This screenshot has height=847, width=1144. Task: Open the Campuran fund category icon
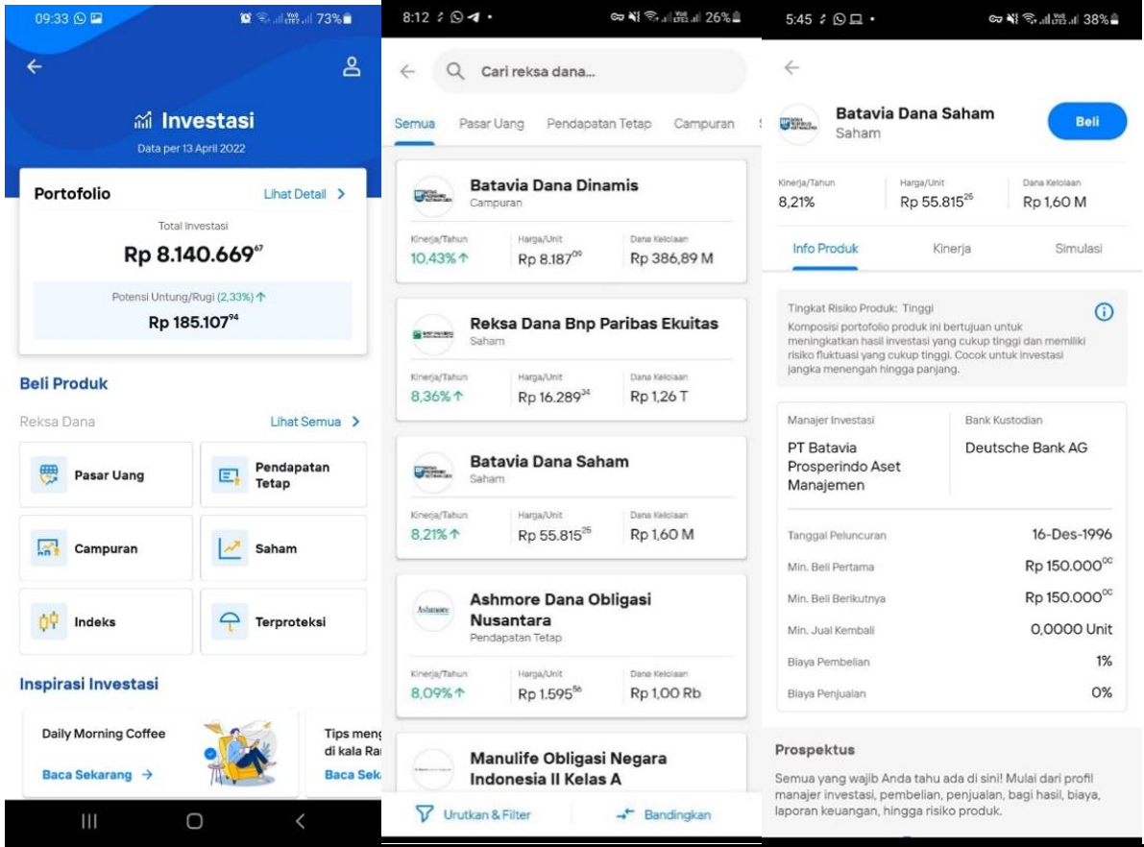click(45, 548)
